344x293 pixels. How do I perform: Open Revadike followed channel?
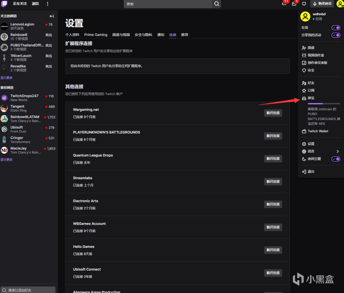point(29,68)
